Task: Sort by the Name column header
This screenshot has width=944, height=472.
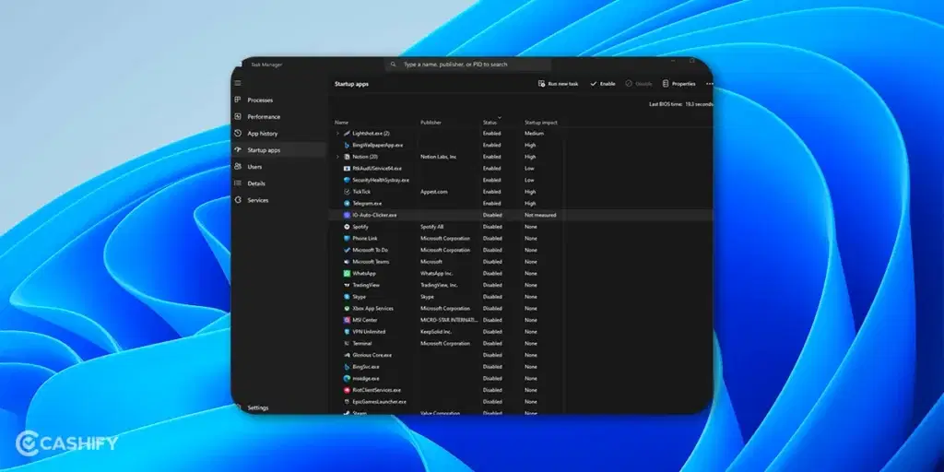Action: pyautogui.click(x=341, y=123)
